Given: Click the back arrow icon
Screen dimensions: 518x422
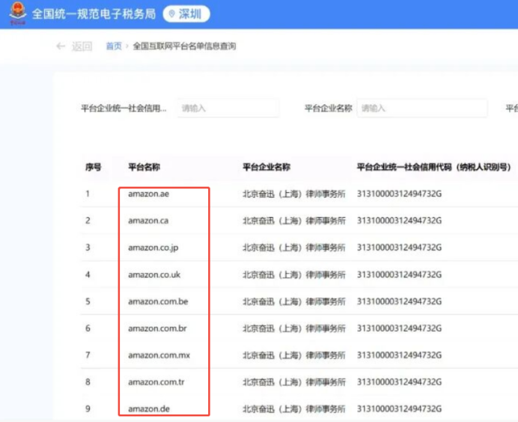Looking at the screenshot, I should click(x=61, y=46).
